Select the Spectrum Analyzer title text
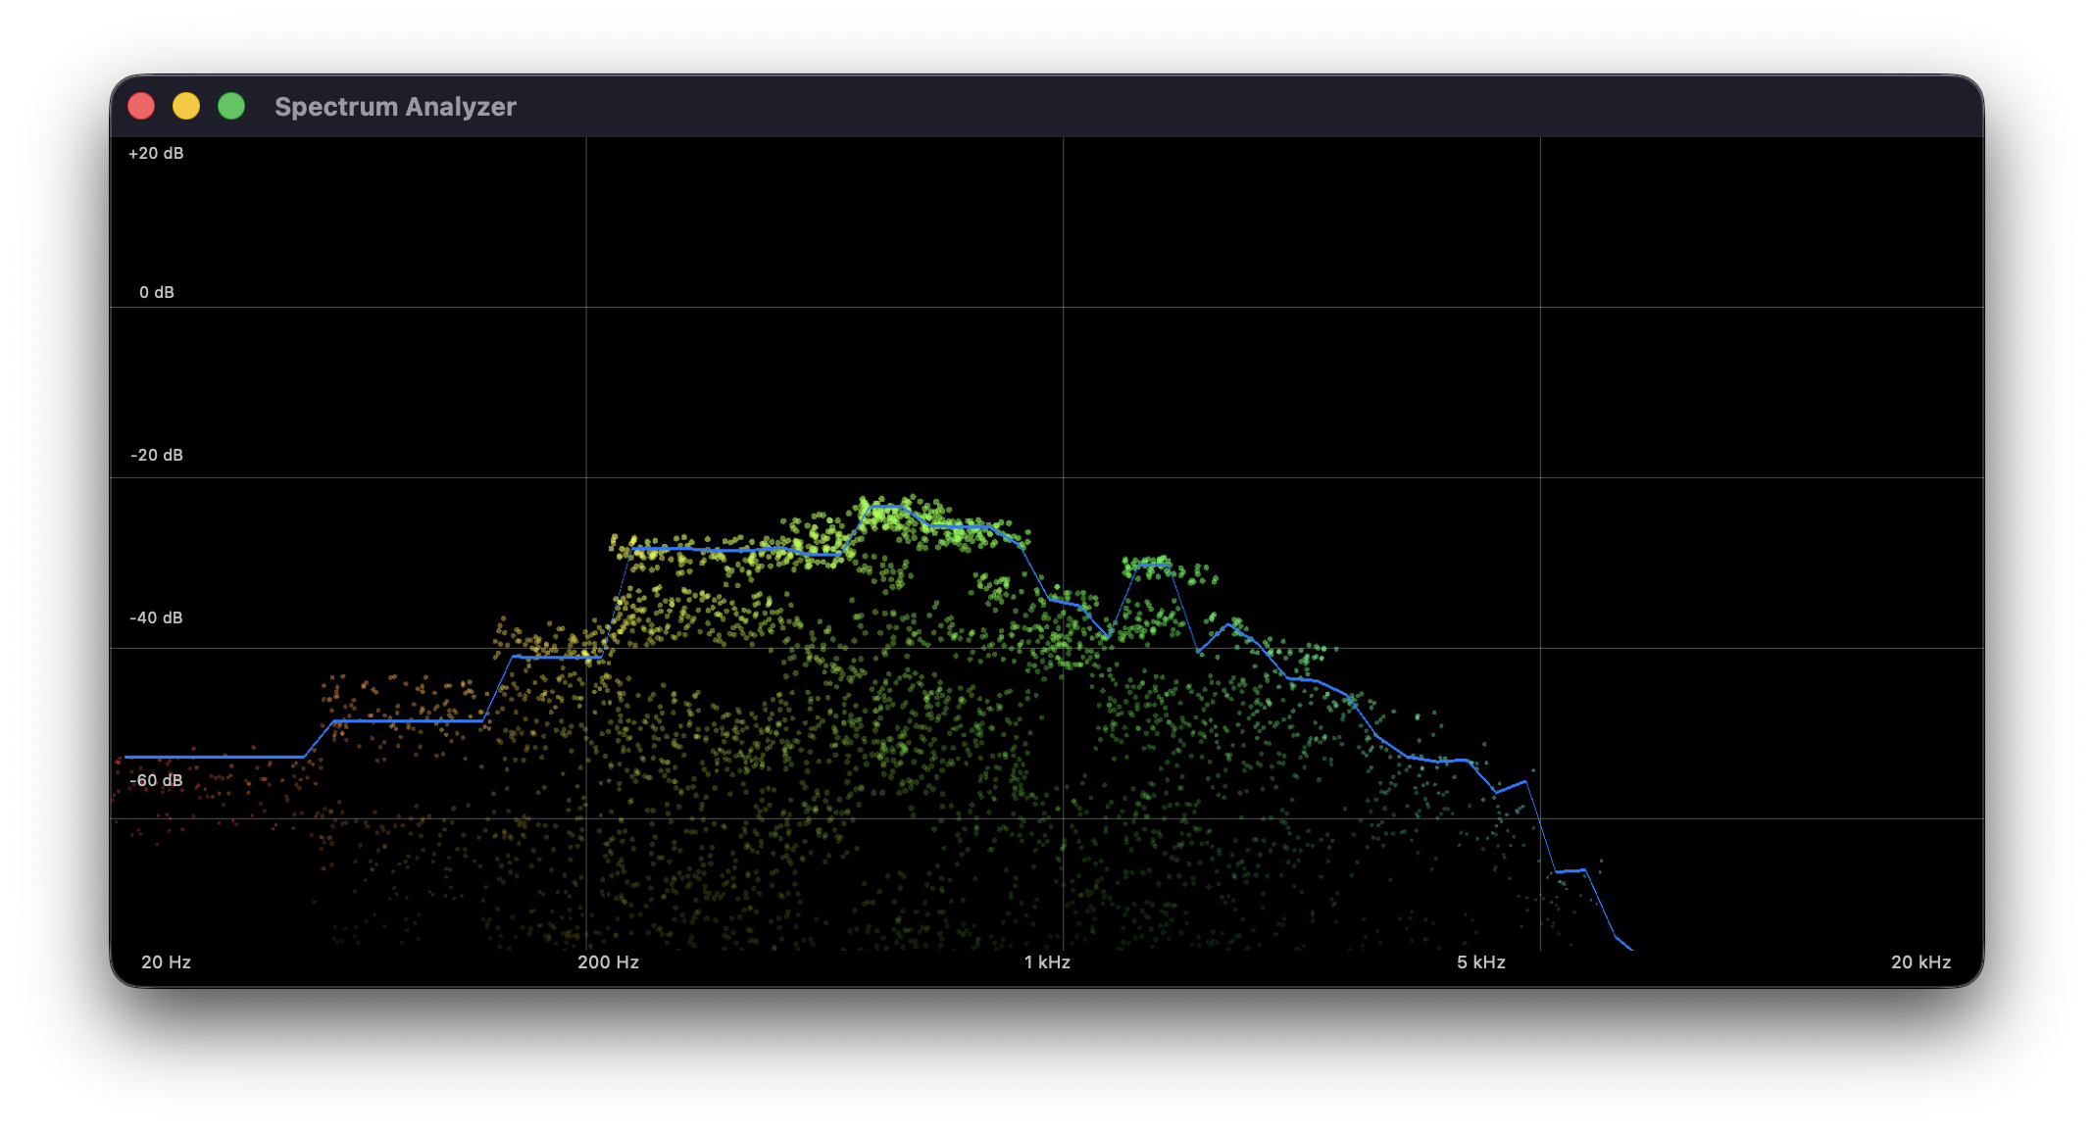 coord(396,107)
